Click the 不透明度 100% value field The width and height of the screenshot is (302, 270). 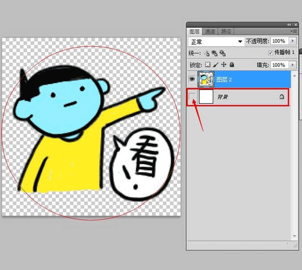pyautogui.click(x=279, y=41)
